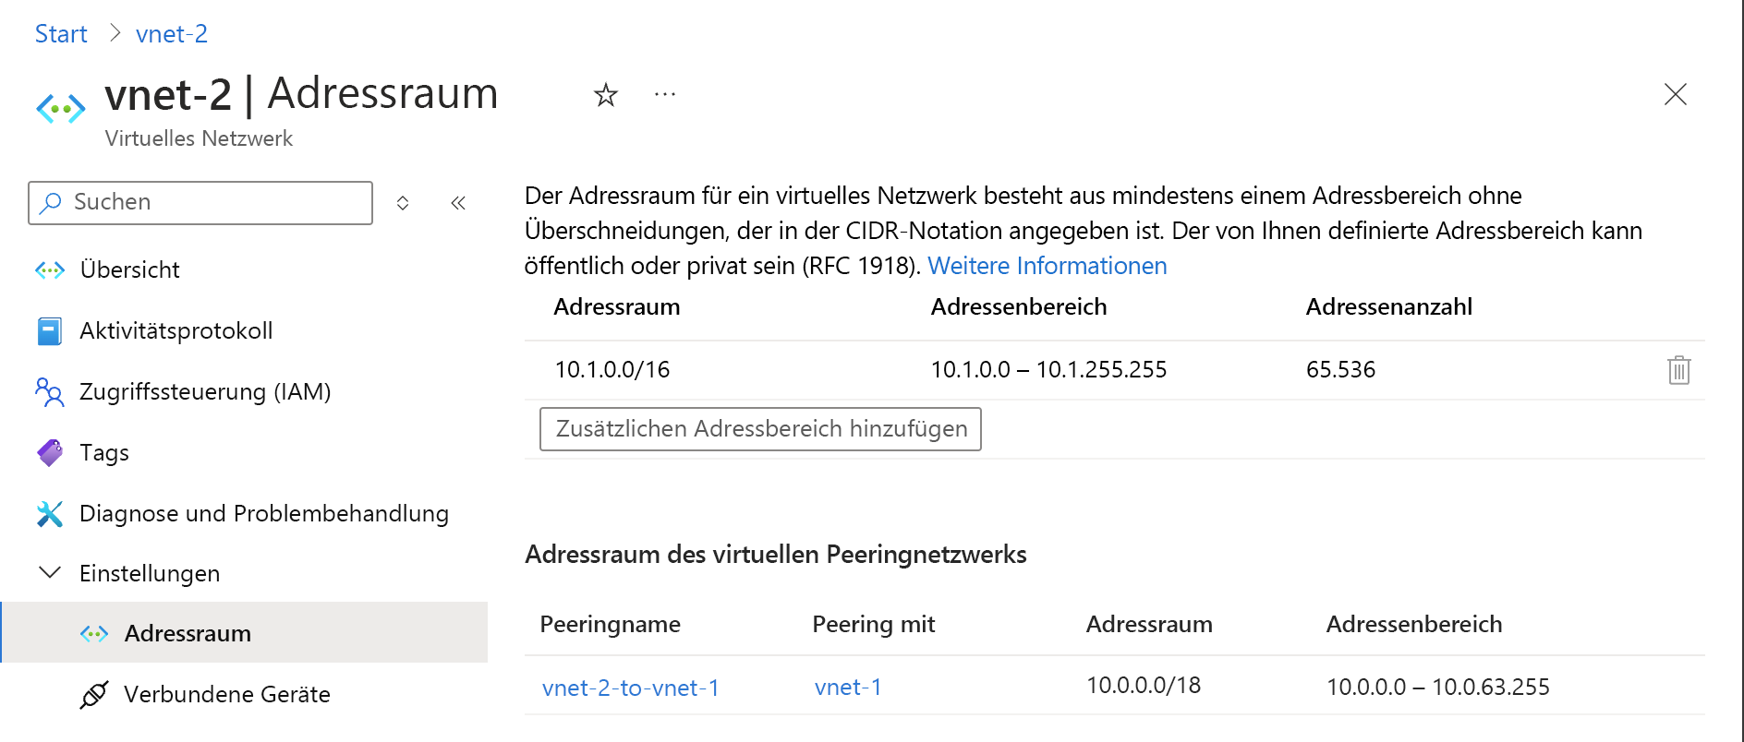1744x742 pixels.
Task: Click the Adressraum sidebar icon
Action: pyautogui.click(x=94, y=633)
